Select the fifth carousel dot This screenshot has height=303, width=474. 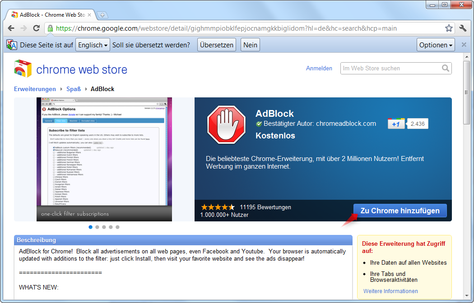[117, 227]
